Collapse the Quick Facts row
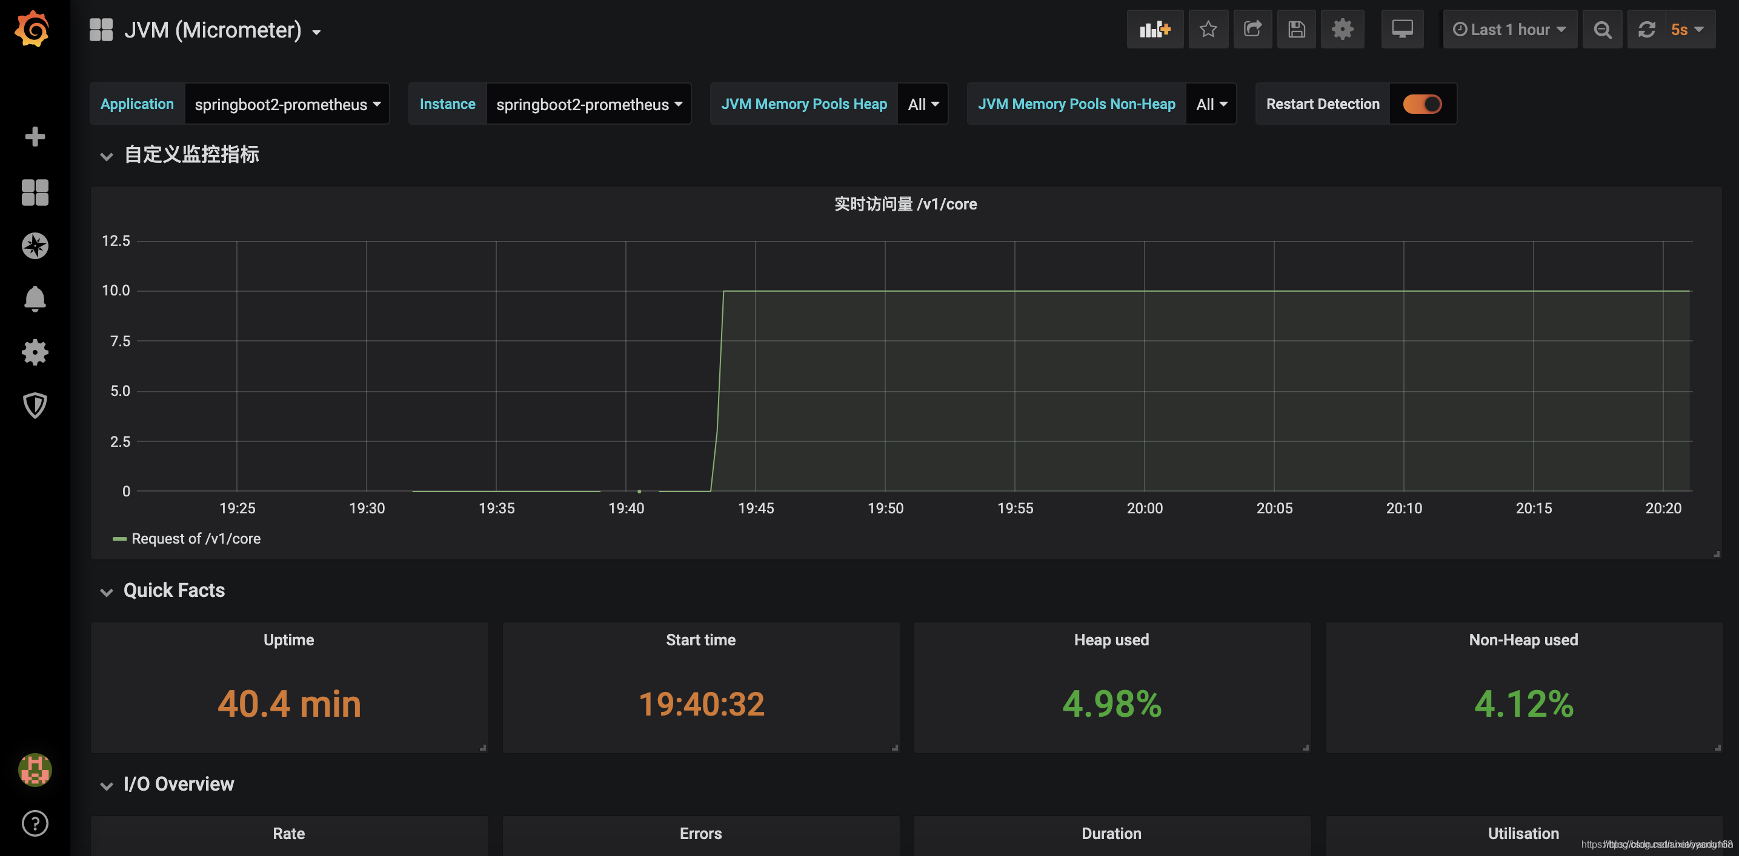Image resolution: width=1739 pixels, height=856 pixels. pos(173,590)
